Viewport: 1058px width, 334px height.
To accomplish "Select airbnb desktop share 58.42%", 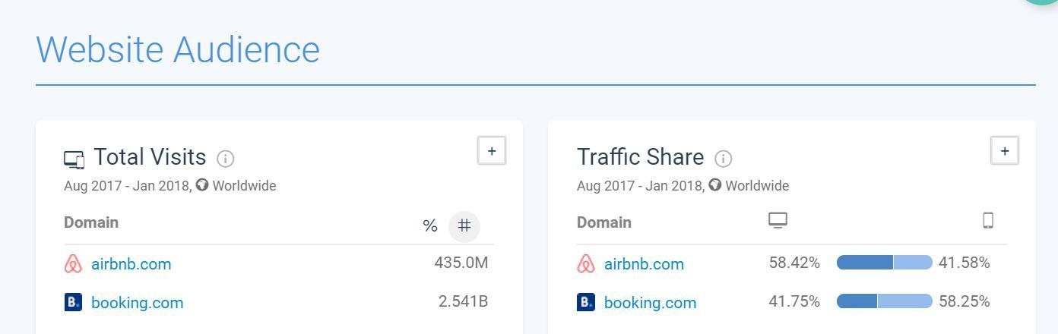I will [x=794, y=263].
